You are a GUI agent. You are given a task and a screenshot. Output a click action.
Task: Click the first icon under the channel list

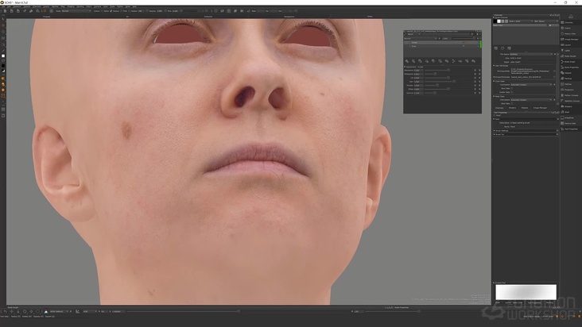tap(496, 48)
